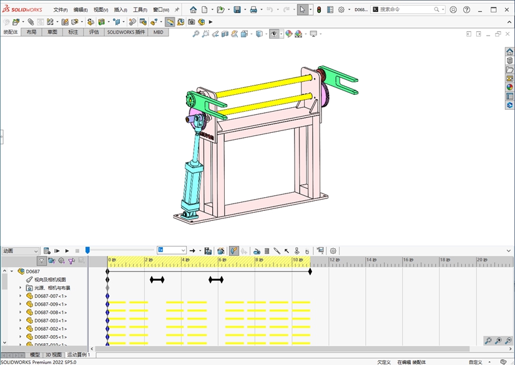Image resolution: width=515 pixels, height=365 pixels.
Task: Click the Animation Wizard icon
Action: click(221, 251)
